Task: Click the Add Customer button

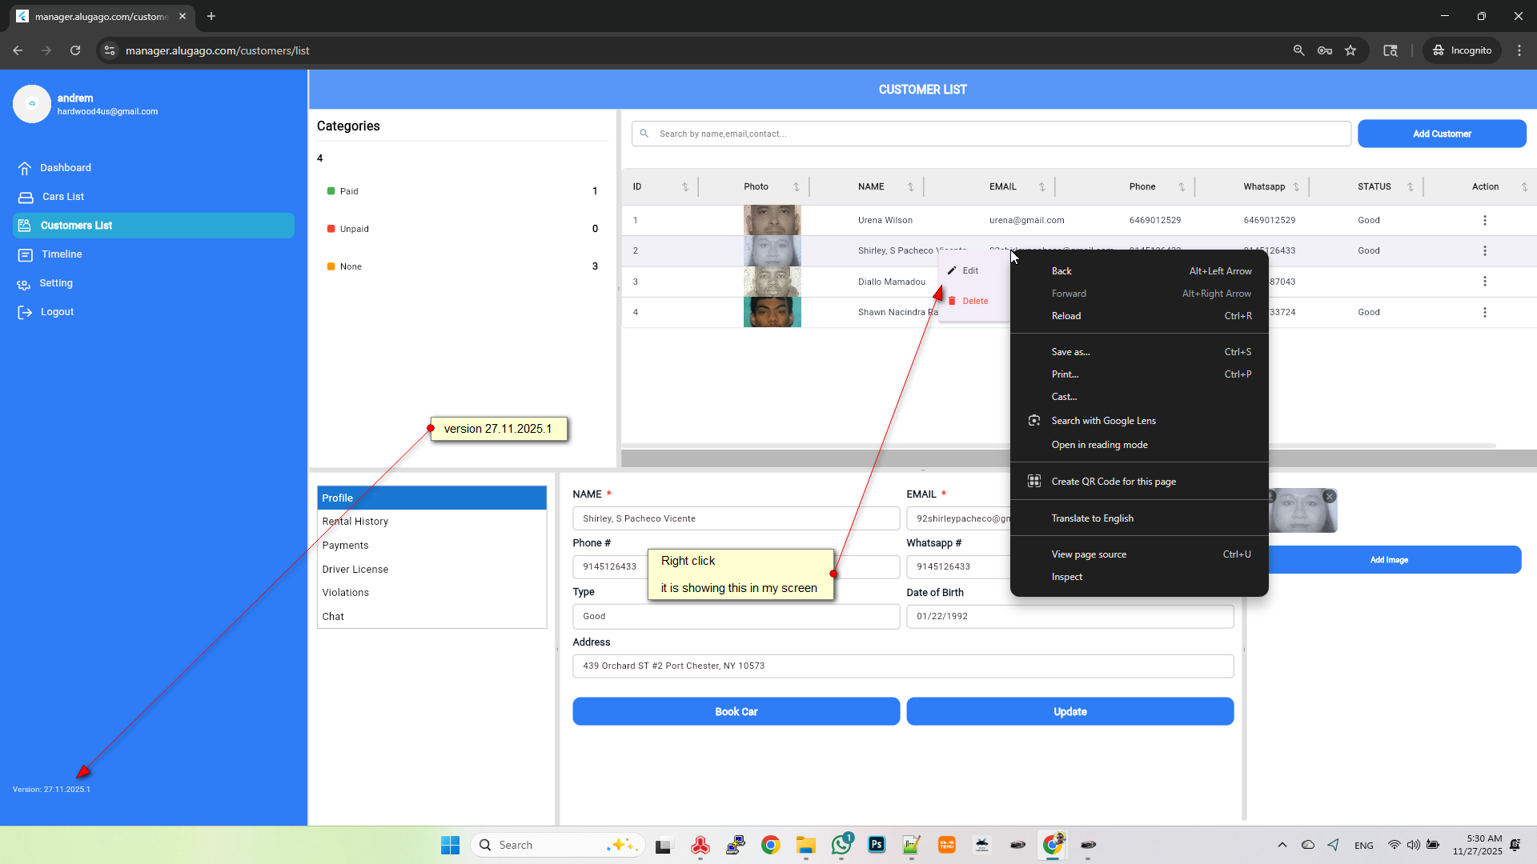Action: [x=1441, y=134]
